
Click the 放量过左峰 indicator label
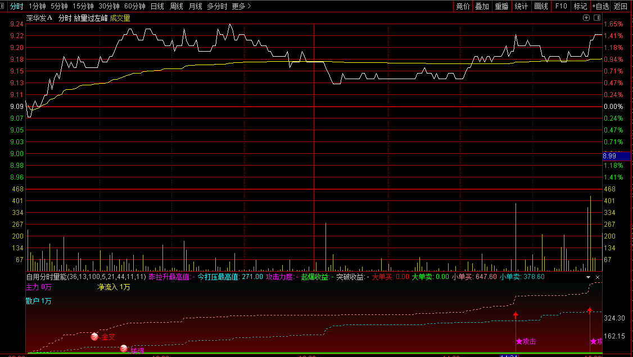point(91,18)
